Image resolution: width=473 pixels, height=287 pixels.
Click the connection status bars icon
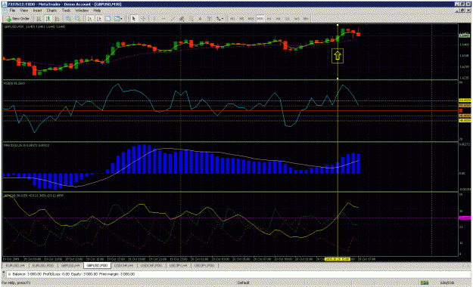pos(425,282)
